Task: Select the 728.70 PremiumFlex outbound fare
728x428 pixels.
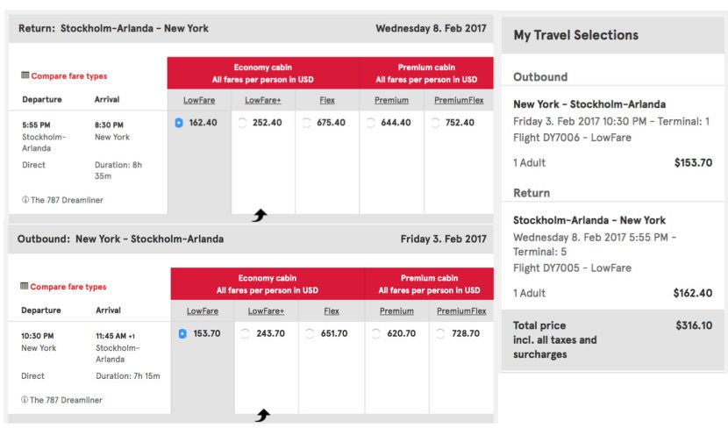Action: point(440,334)
